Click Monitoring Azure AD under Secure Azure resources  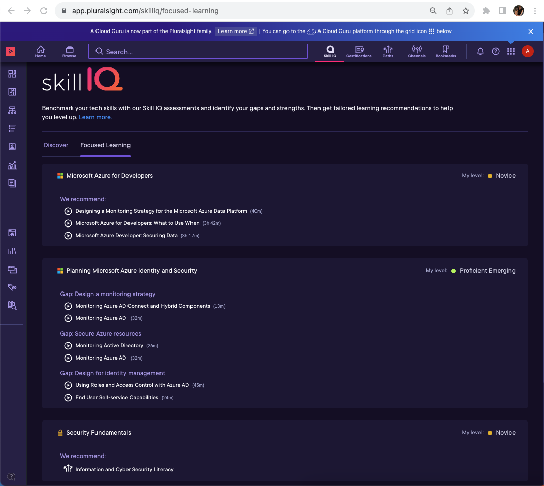tap(101, 358)
